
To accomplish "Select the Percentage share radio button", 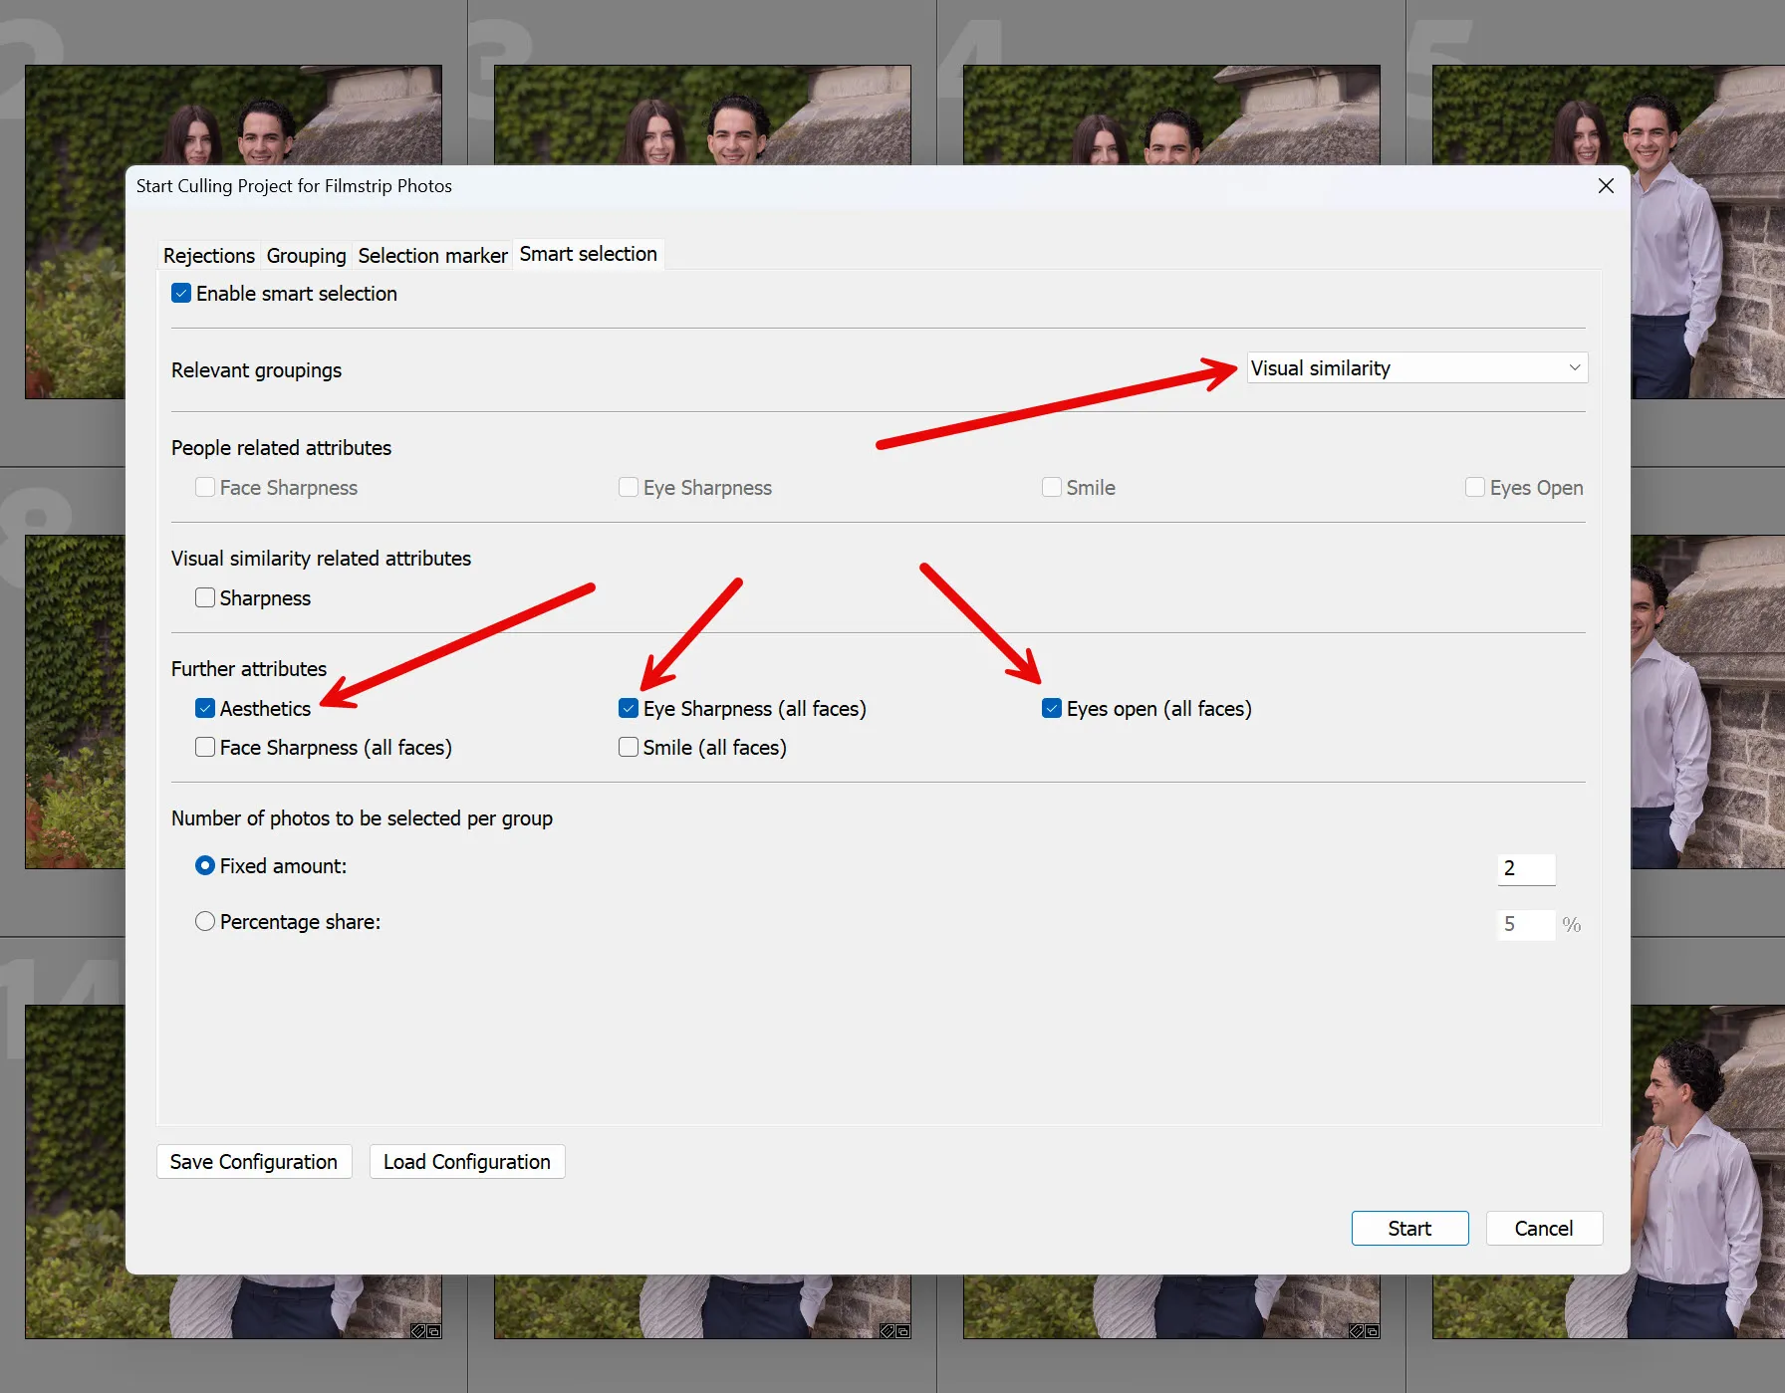I will click(204, 921).
